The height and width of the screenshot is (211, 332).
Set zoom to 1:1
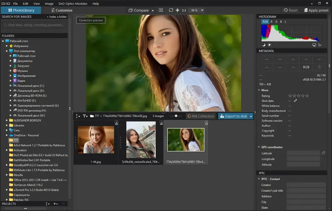(184, 10)
